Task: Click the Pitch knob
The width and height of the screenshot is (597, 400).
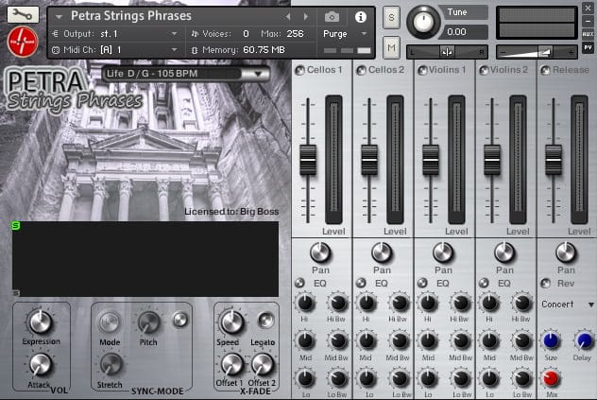Action: point(149,323)
